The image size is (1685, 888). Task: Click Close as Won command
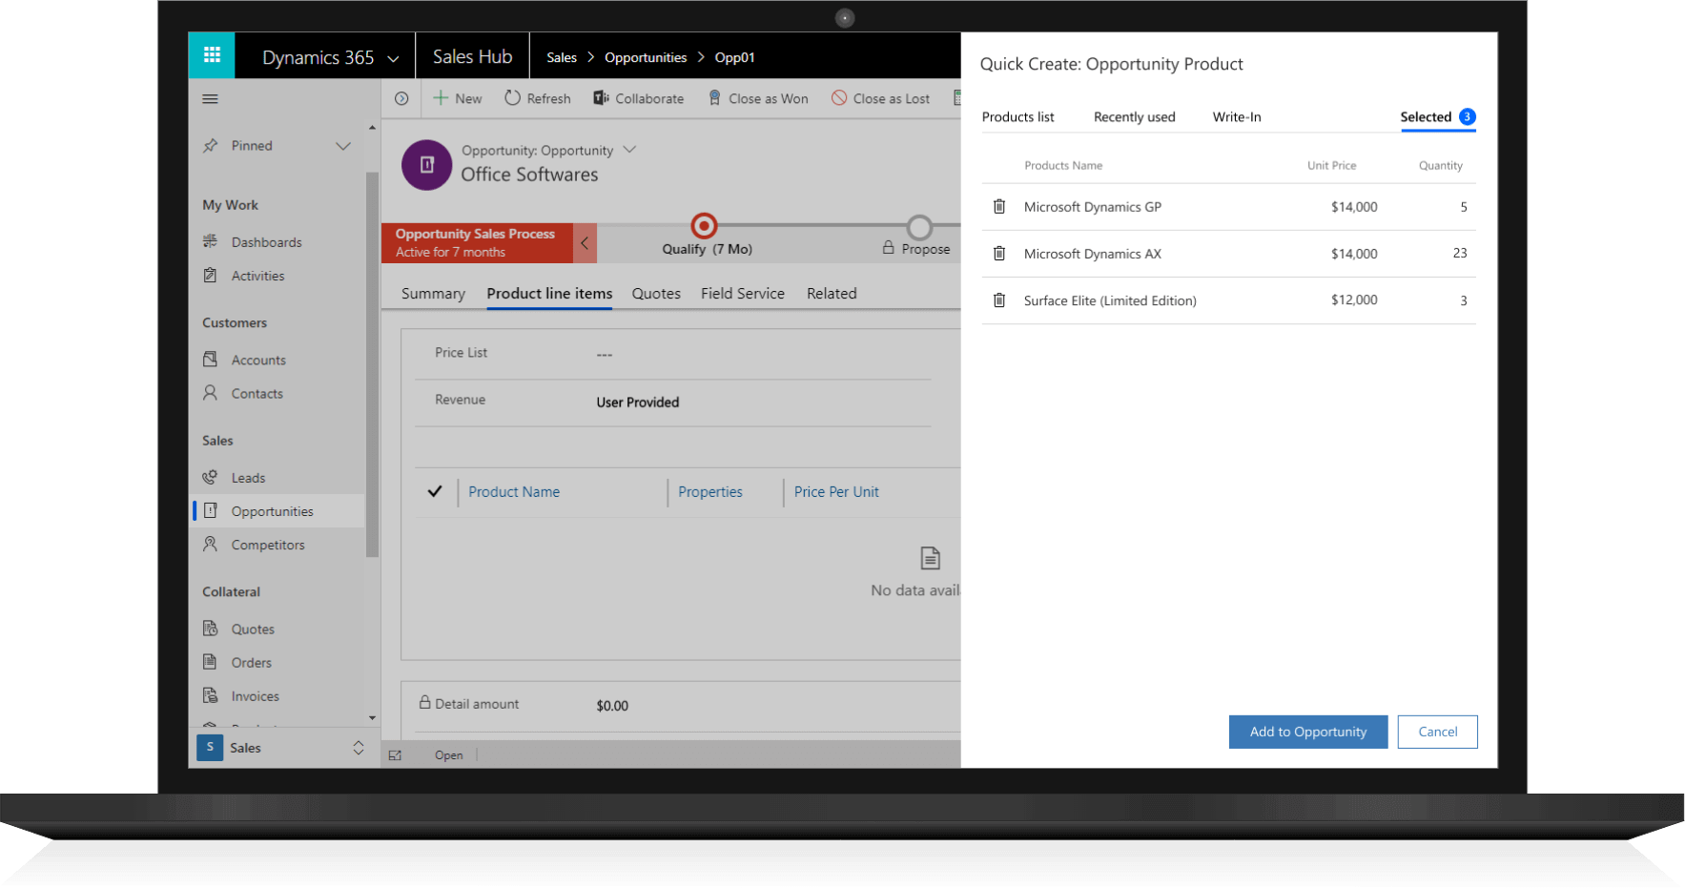point(758,98)
